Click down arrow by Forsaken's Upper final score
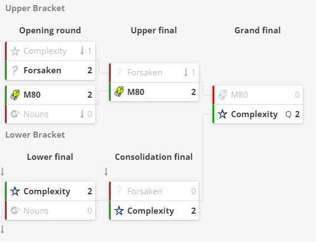 tap(186, 72)
